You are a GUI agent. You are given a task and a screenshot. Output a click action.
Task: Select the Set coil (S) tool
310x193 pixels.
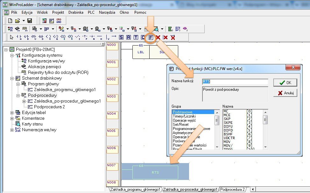point(63,37)
